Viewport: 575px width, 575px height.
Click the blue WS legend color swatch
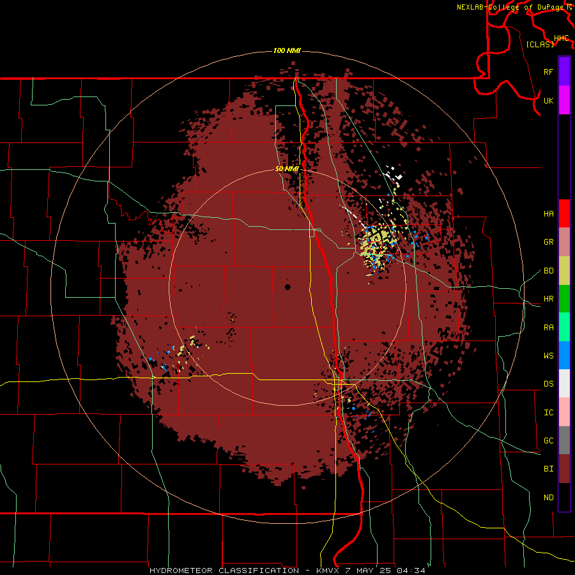564,355
